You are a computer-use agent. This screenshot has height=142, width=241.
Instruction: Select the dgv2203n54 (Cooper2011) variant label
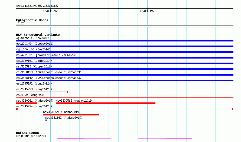tap(35, 44)
